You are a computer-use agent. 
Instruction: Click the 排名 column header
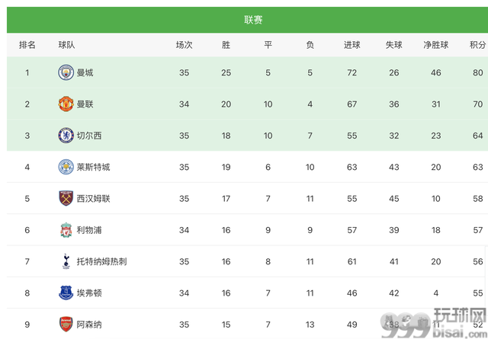tap(27, 45)
